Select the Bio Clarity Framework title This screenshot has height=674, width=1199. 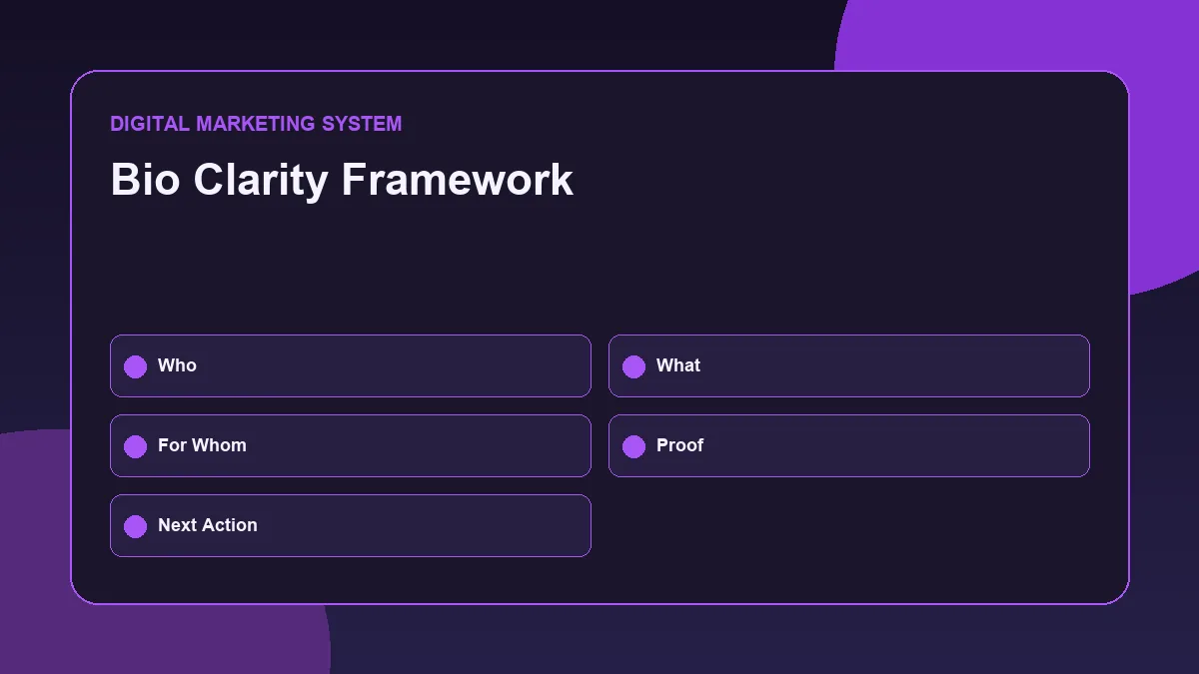coord(342,180)
